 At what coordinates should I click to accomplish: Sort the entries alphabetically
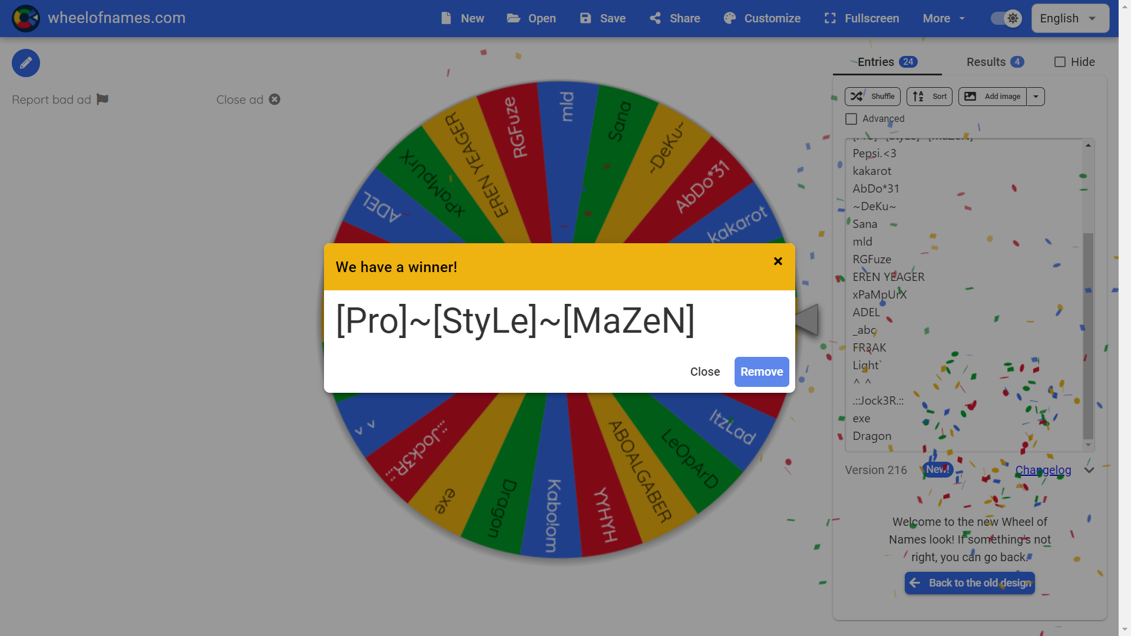click(929, 97)
